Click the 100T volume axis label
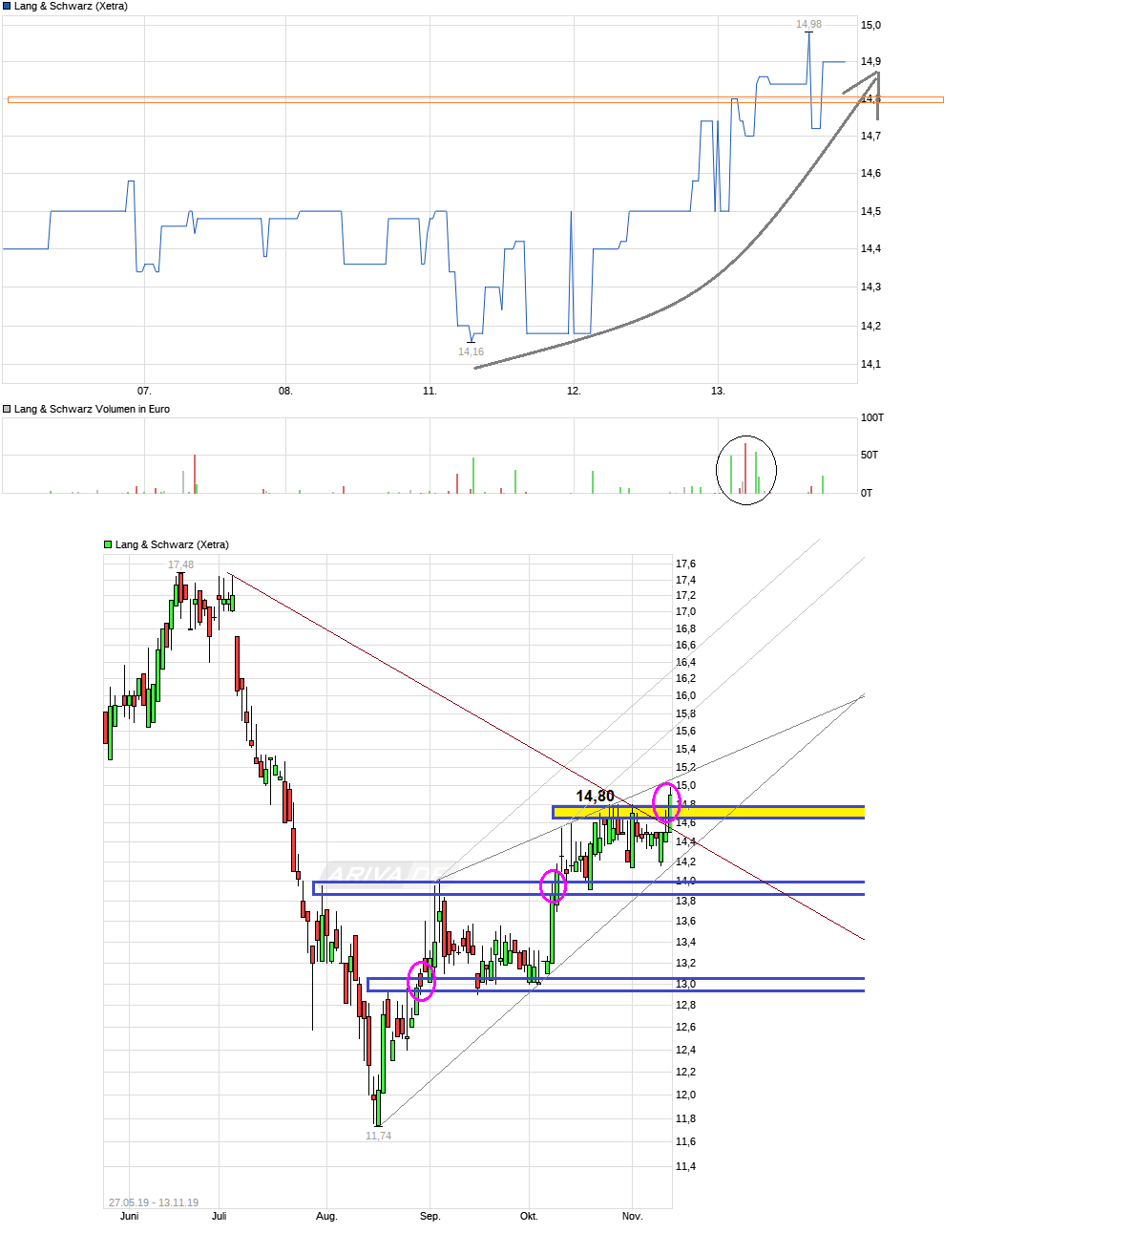The height and width of the screenshot is (1255, 1132). 872,417
